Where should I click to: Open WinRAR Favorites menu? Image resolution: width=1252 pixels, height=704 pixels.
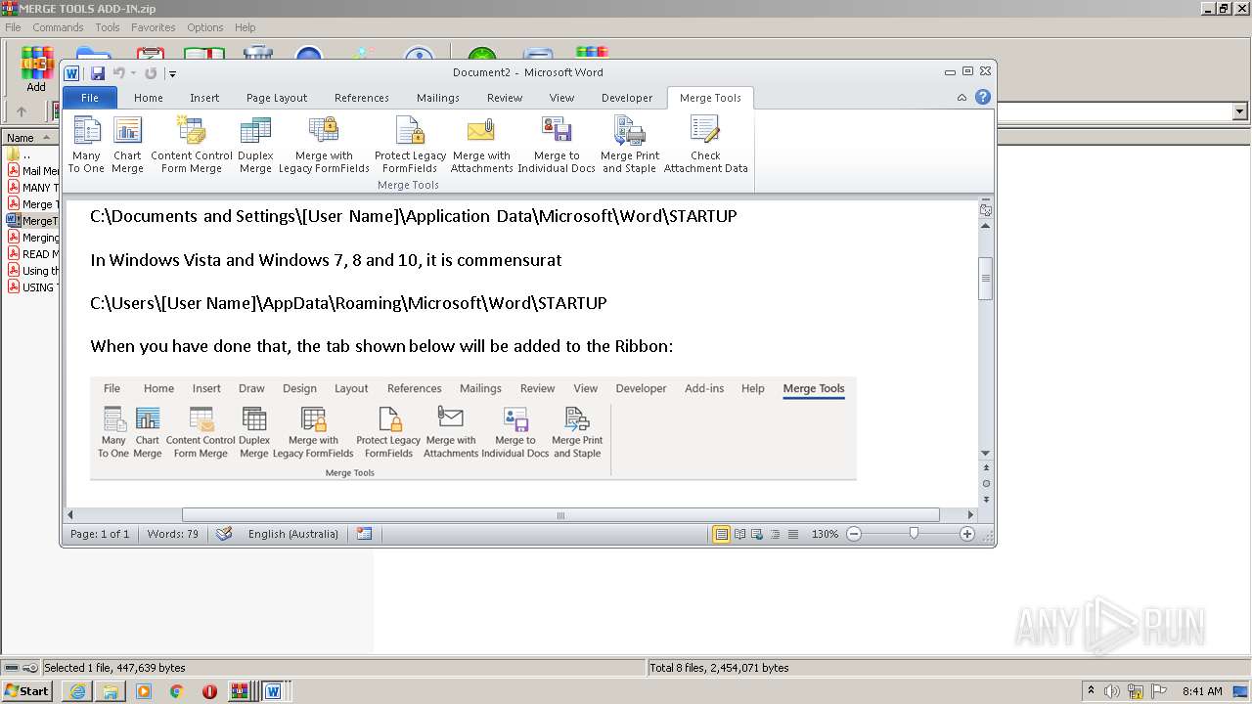point(154,27)
